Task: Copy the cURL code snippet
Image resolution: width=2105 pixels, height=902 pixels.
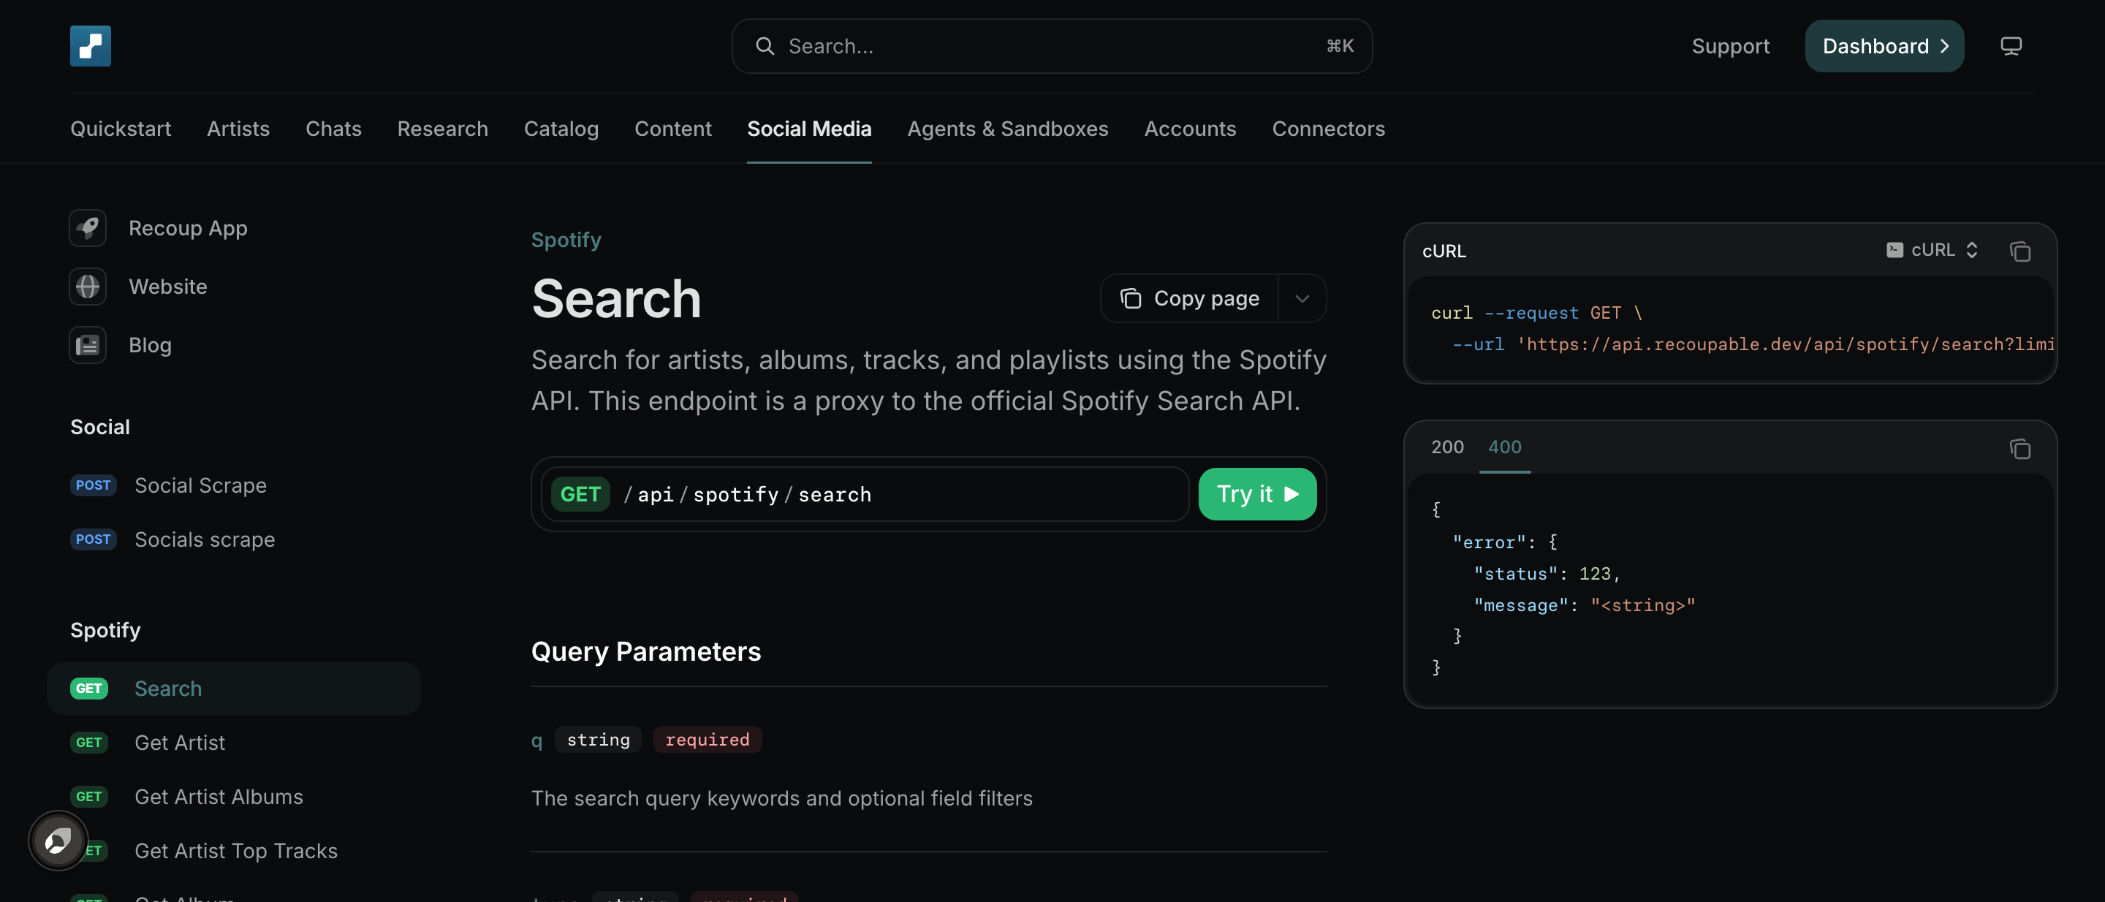Action: [2019, 251]
